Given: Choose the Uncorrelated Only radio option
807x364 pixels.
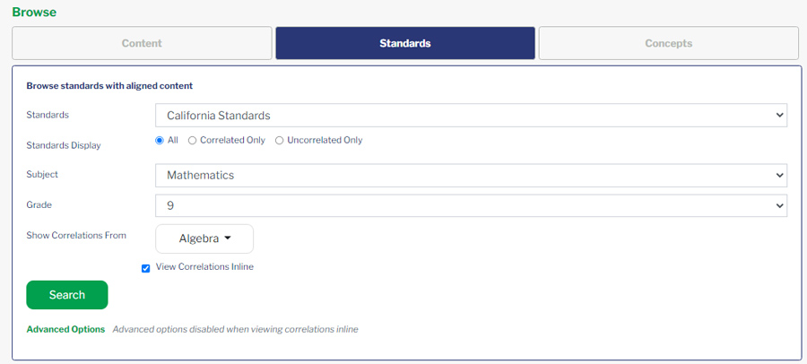Looking at the screenshot, I should pos(279,141).
